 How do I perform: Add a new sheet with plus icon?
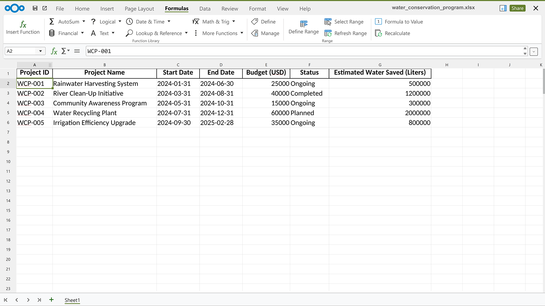coord(51,300)
